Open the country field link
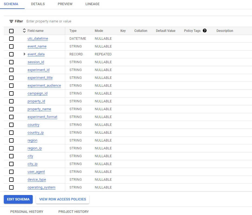252x215 pixels. [33, 125]
